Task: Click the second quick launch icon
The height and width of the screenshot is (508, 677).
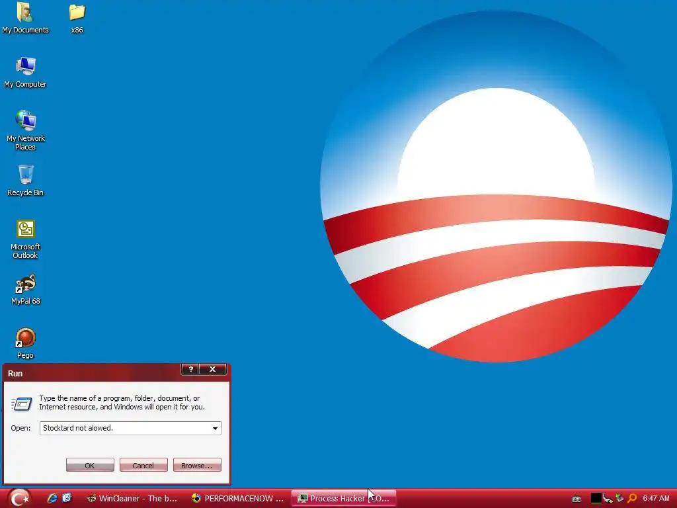Action: tap(67, 498)
